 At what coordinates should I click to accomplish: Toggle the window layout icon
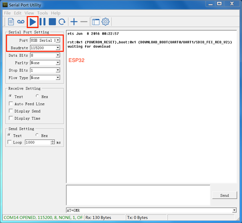(x=96, y=22)
